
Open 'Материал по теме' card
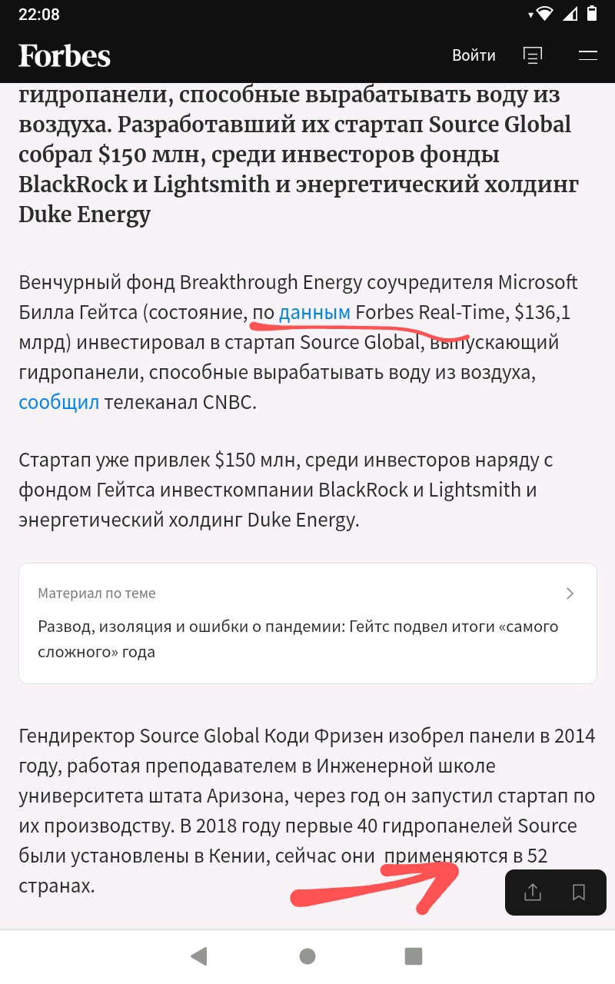(x=307, y=623)
